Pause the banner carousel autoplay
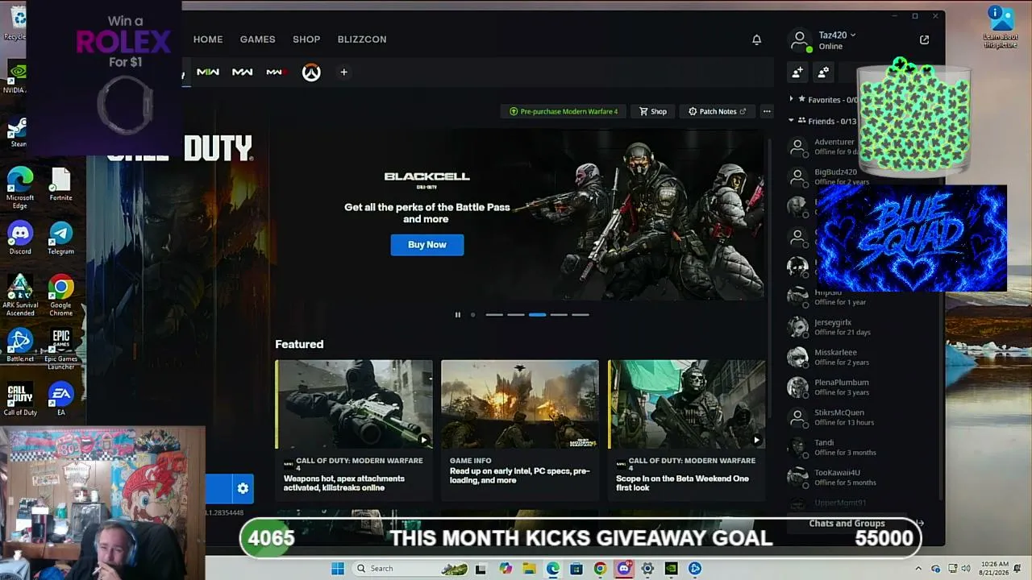1032x580 pixels. [457, 315]
